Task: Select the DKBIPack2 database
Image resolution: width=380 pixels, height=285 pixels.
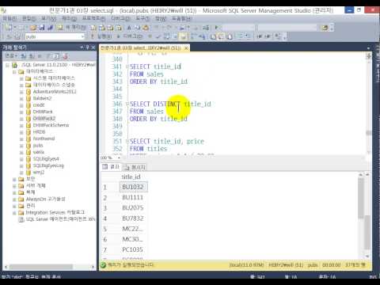Action: pos(44,119)
